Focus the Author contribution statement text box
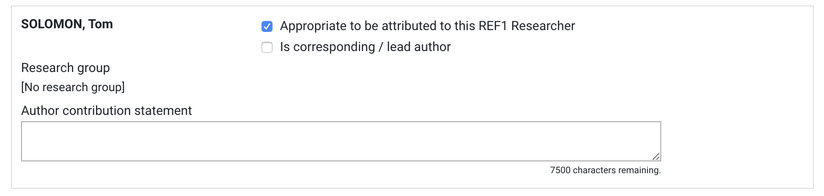 pos(341,141)
